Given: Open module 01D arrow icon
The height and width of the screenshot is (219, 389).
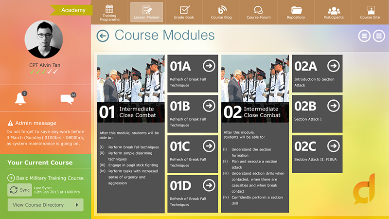Looking at the screenshot, I should point(209,185).
